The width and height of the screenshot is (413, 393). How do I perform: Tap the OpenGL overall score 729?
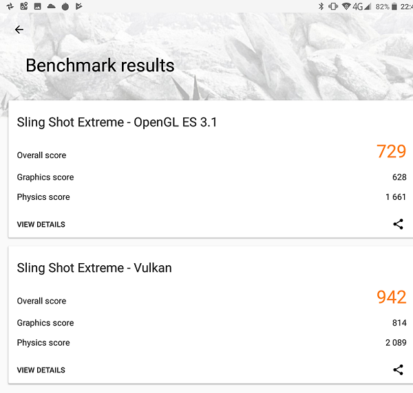tap(391, 151)
